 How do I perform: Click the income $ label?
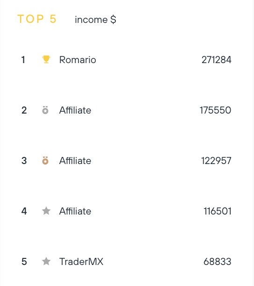click(x=95, y=20)
